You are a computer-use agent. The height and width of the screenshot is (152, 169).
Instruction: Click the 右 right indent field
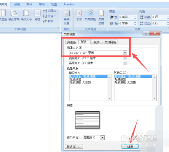(127, 23)
